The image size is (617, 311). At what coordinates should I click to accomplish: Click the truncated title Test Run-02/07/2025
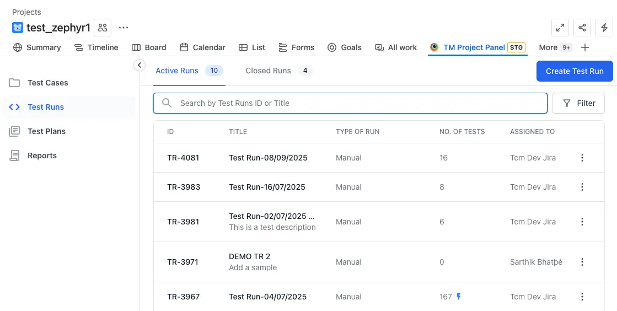pos(272,216)
